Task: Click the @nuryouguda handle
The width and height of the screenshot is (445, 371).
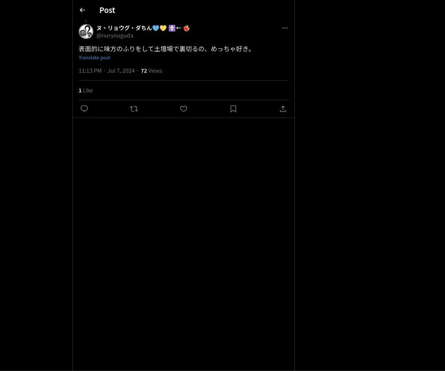Action: tap(115, 36)
